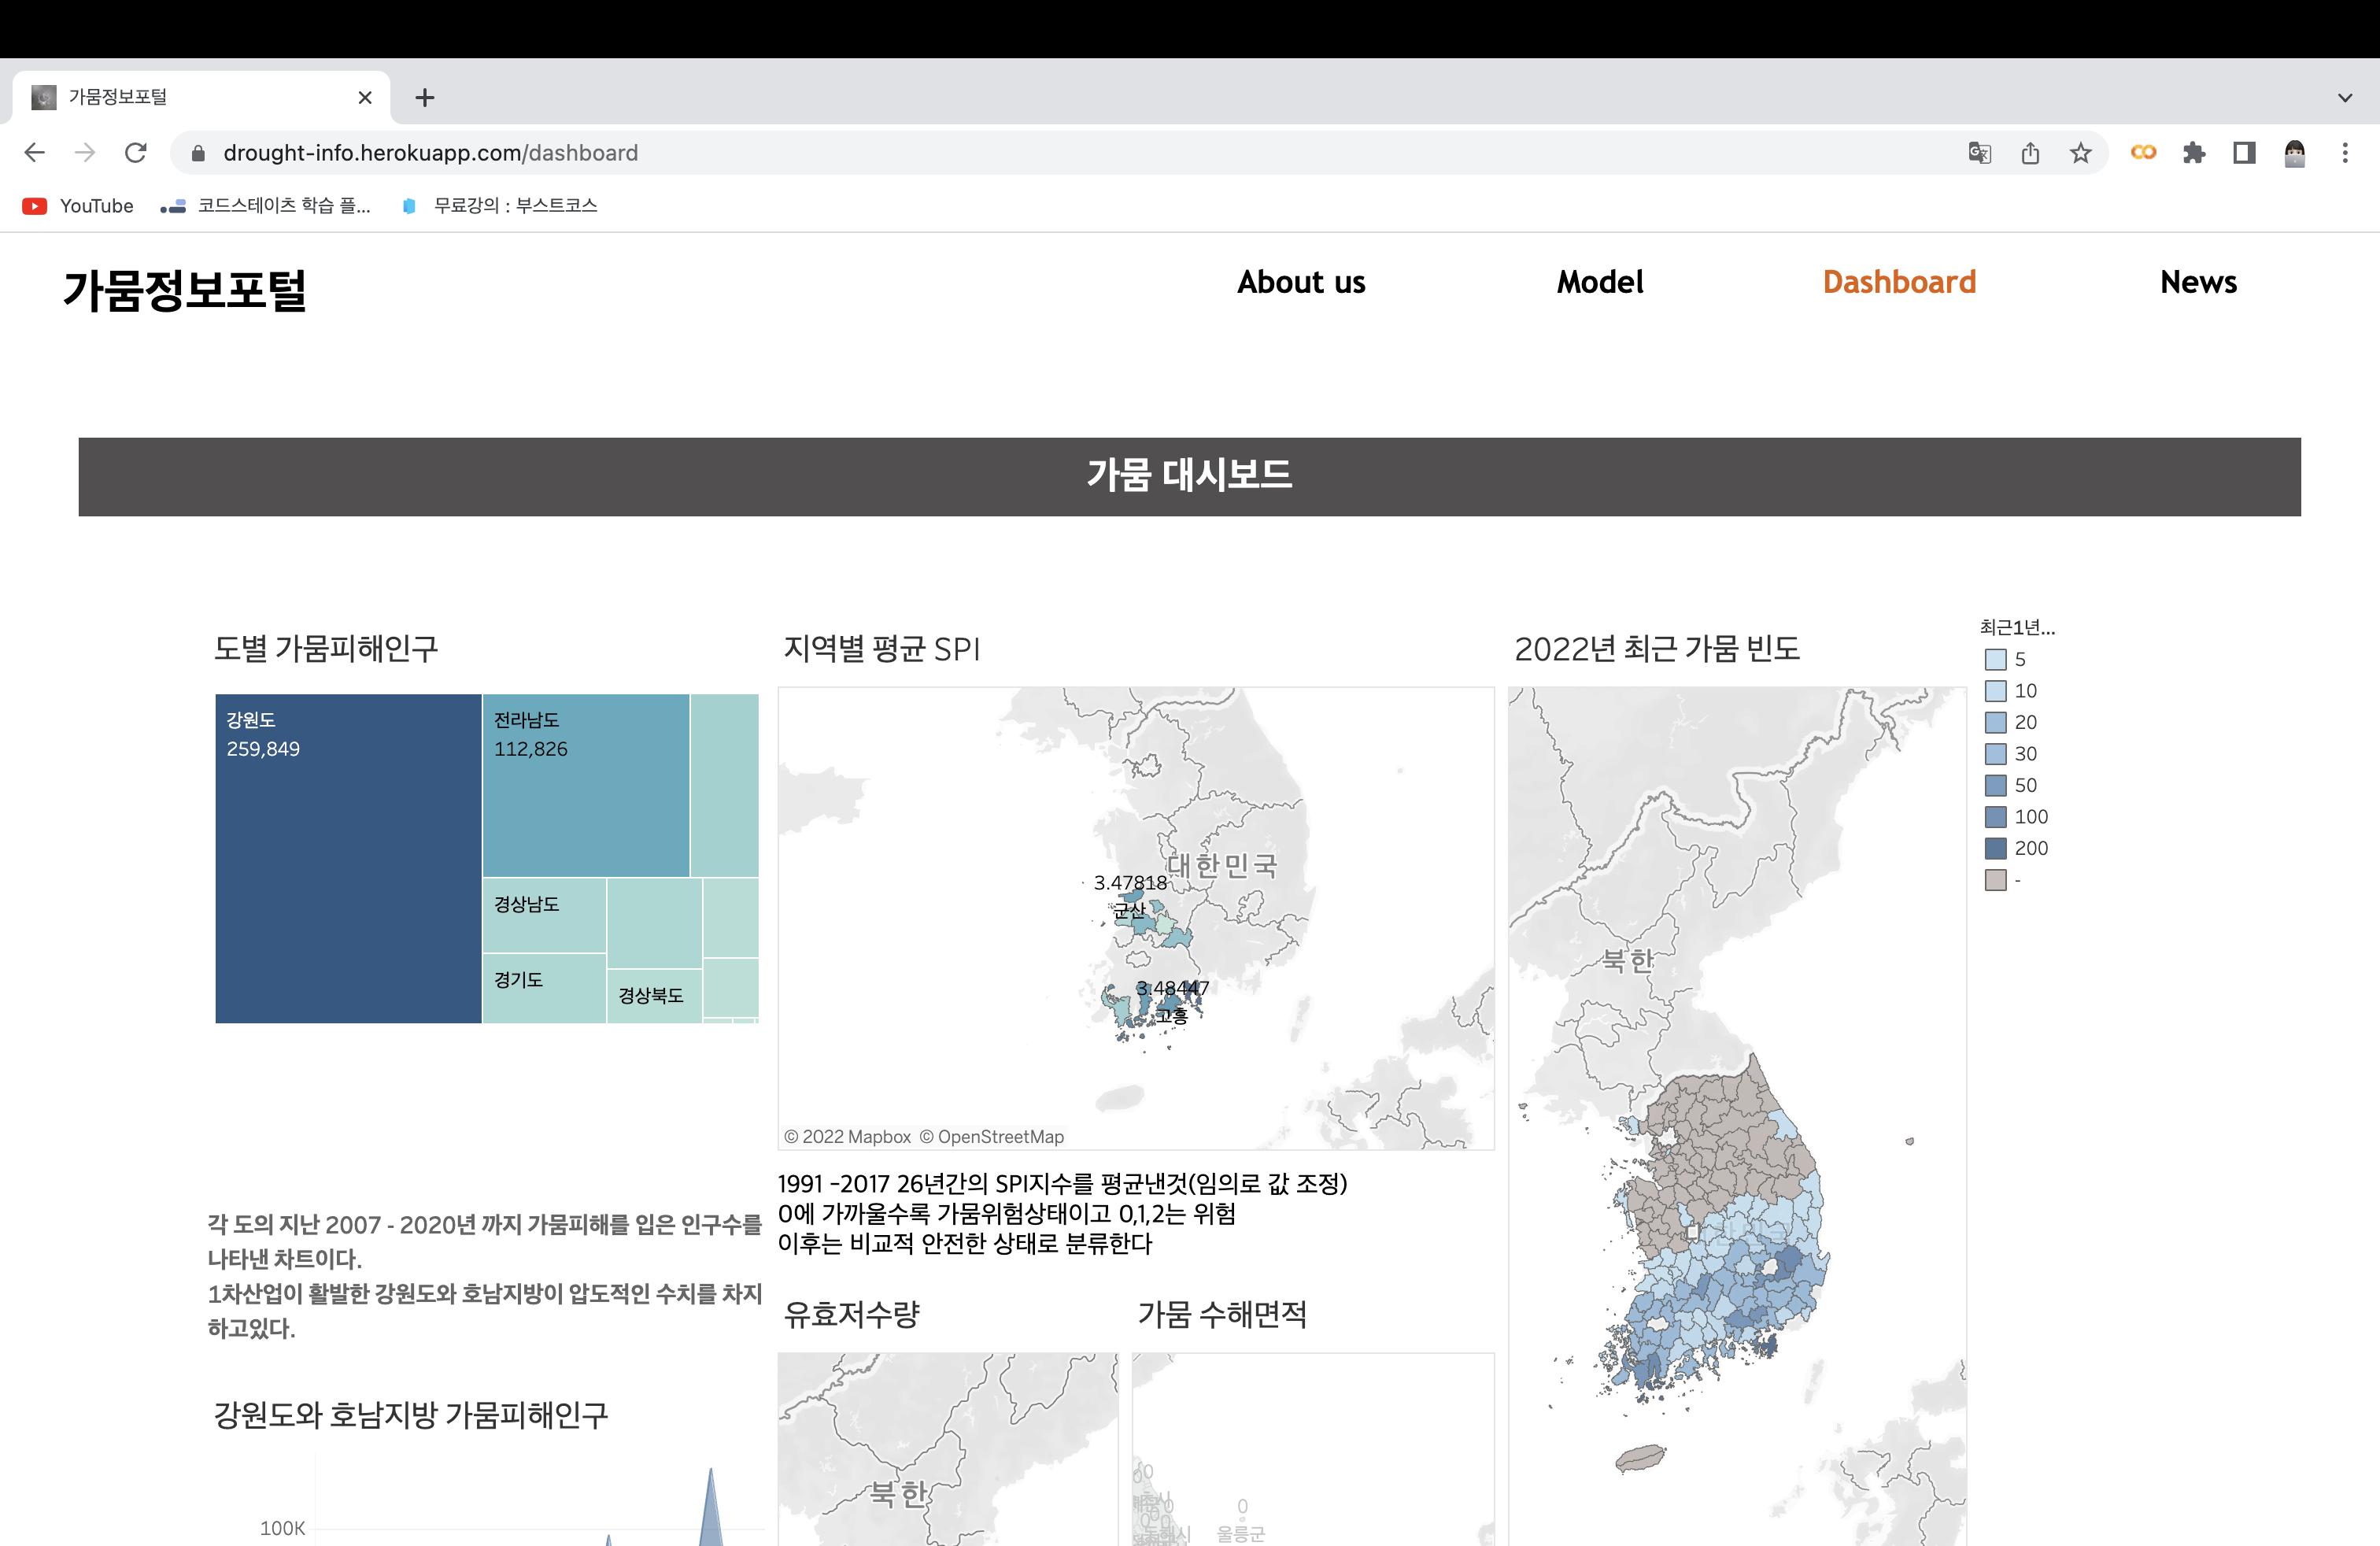The image size is (2380, 1546).
Task: Select the darkest blue '200' legend swatch
Action: pos(1995,848)
